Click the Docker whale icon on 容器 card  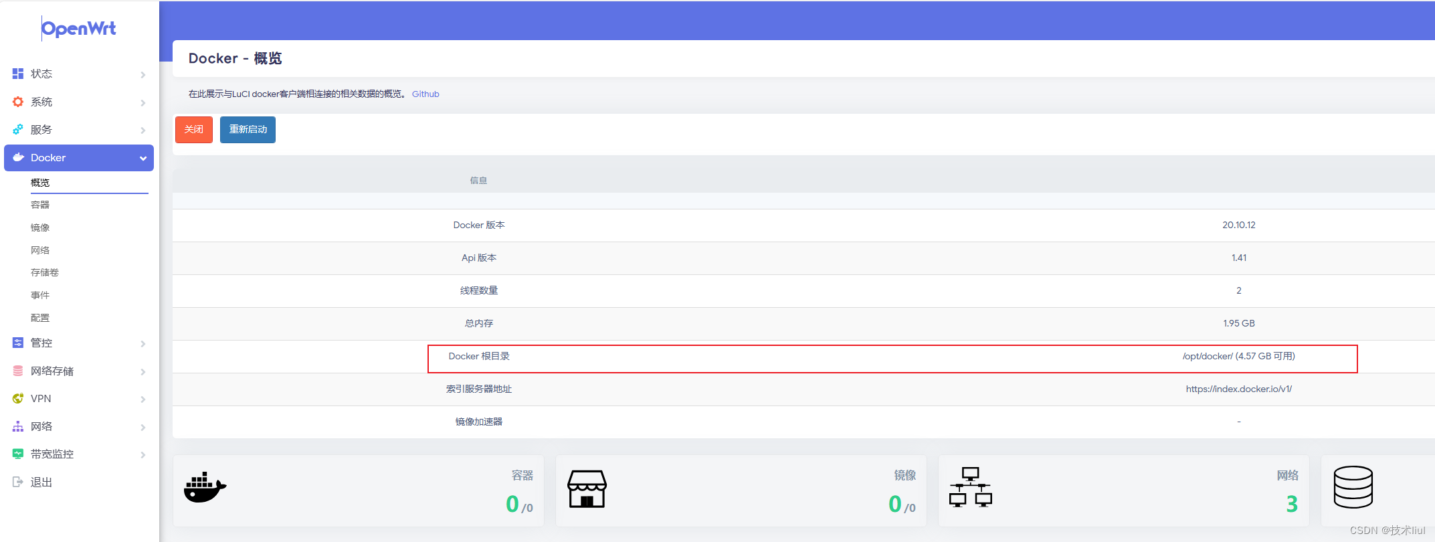pos(205,488)
